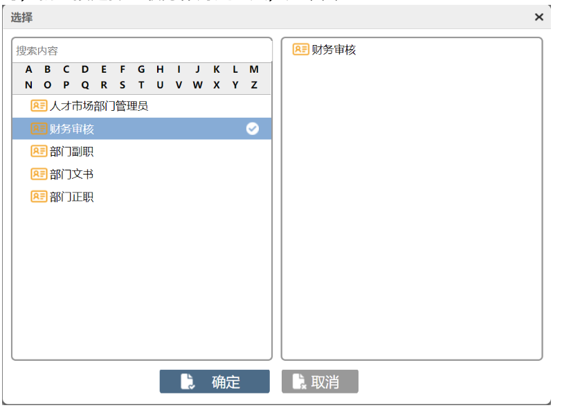Screen dimensions: 562x410
Task: Click the role icon beside 人才市场部门管理员
Action: [39, 106]
